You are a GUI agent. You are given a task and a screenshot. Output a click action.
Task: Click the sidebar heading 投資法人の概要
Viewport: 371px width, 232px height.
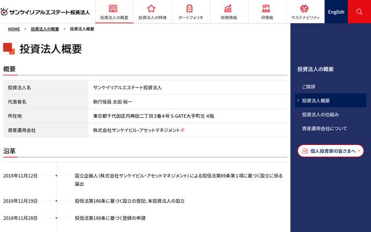tap(315, 69)
